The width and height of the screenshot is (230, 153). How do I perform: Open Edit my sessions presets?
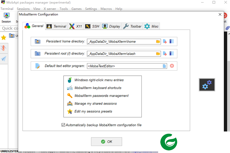pyautogui.click(x=93, y=111)
